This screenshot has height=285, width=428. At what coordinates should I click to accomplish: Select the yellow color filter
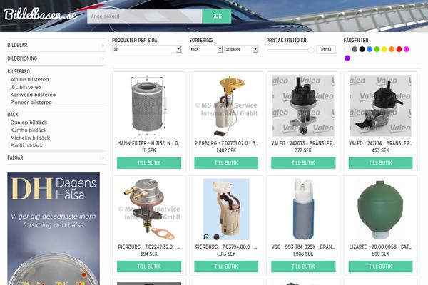click(x=384, y=49)
